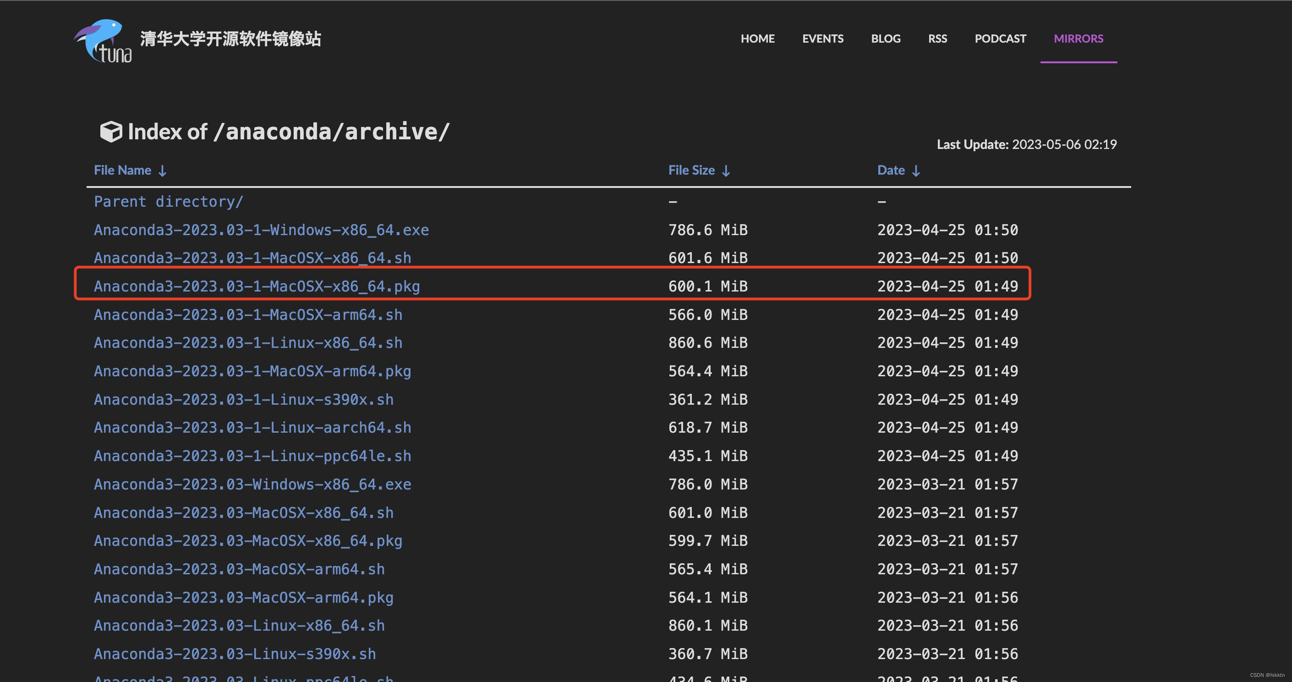Download Anaconda3-2023.03-MacOSX-x86_64.pkg

(x=248, y=540)
